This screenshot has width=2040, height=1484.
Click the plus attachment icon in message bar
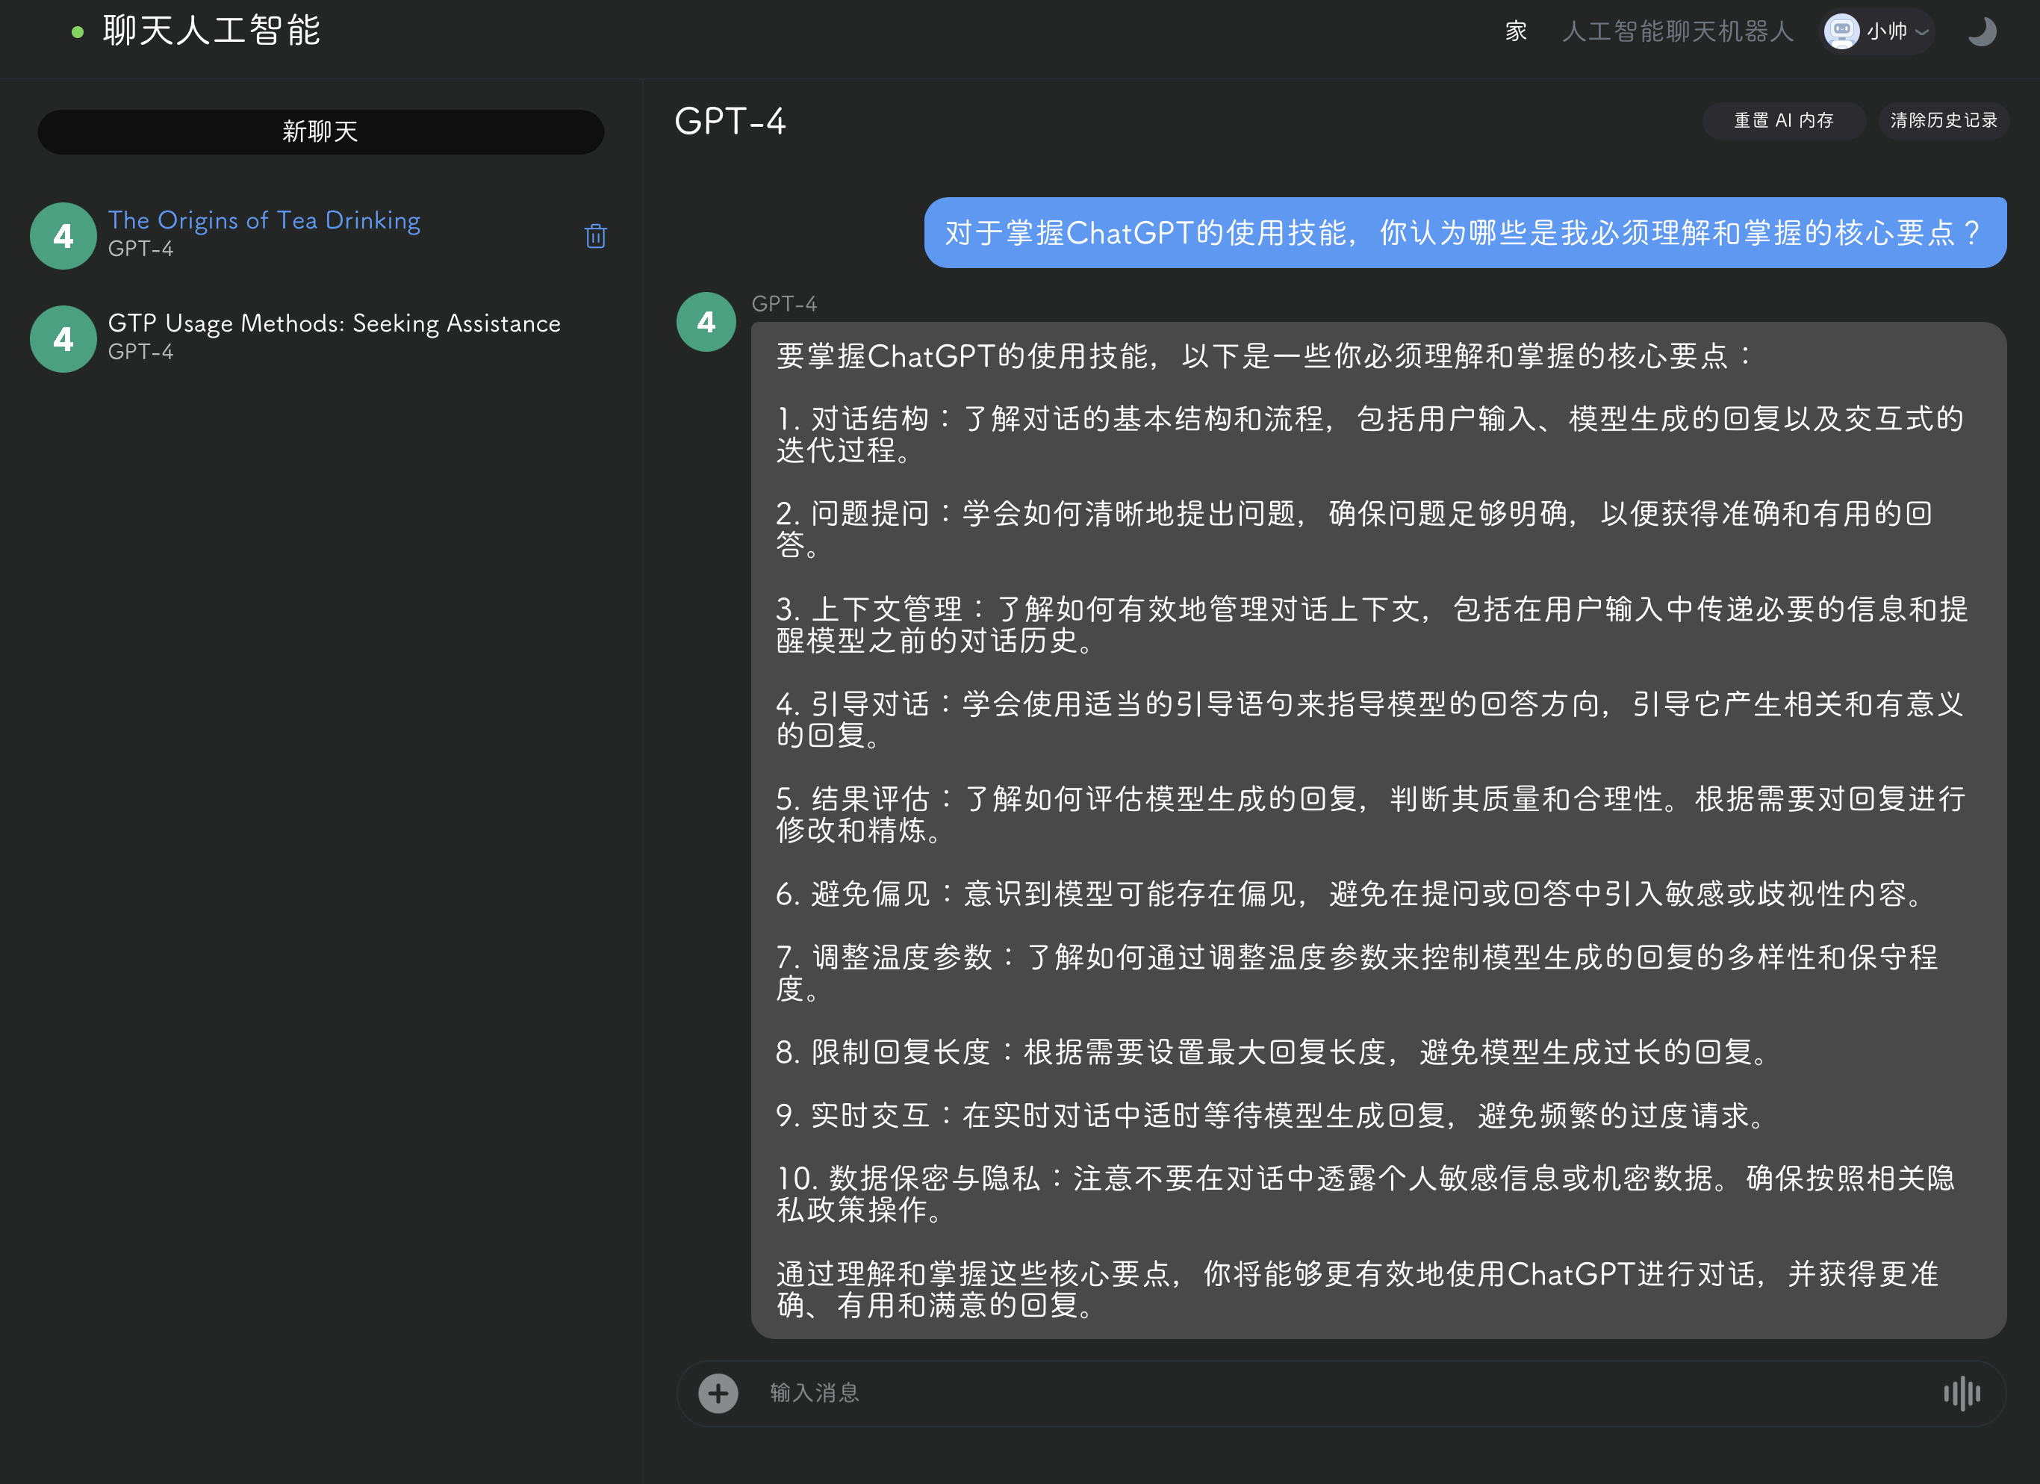tap(718, 1393)
